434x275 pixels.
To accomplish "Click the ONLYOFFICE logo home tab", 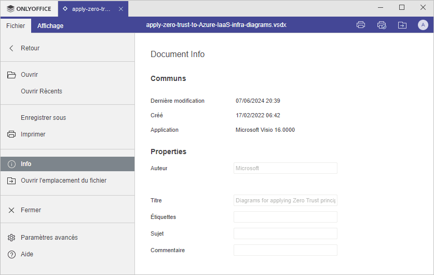I will (x=29, y=9).
